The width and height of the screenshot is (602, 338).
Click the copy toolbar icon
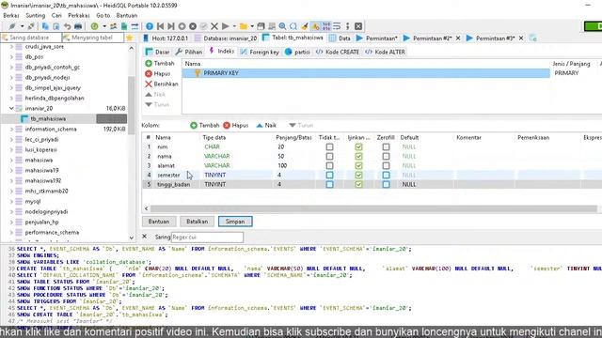coord(45,26)
